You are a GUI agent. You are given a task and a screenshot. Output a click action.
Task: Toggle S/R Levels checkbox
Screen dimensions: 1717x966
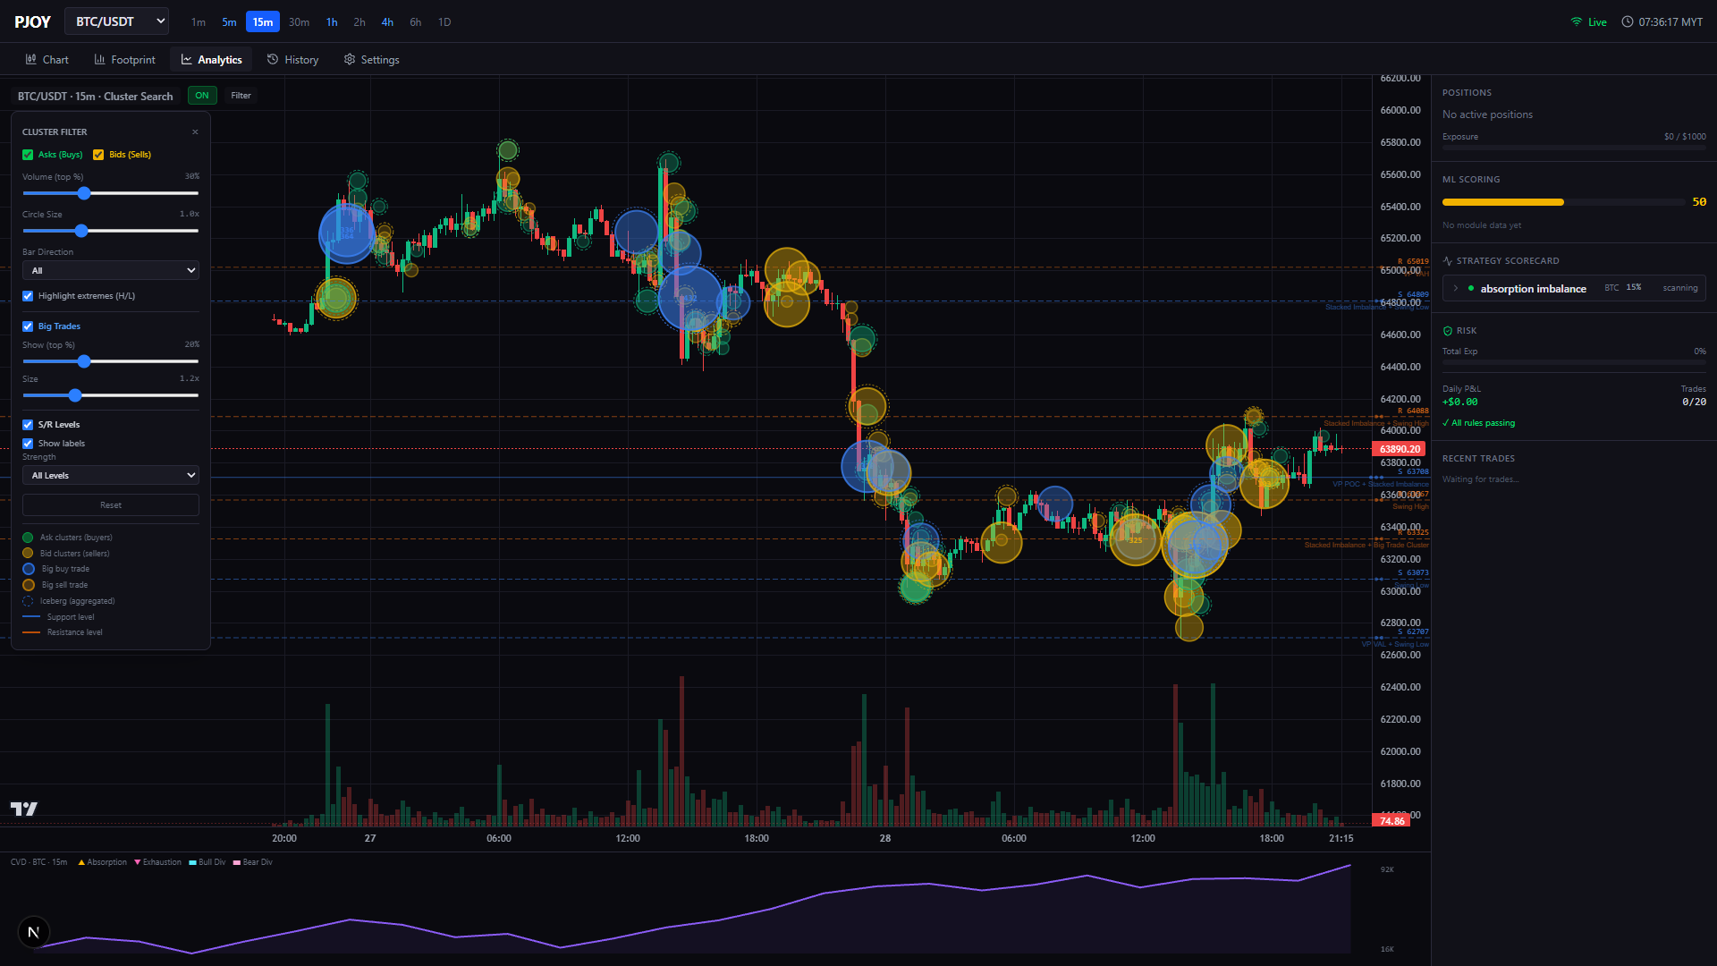pos(28,425)
